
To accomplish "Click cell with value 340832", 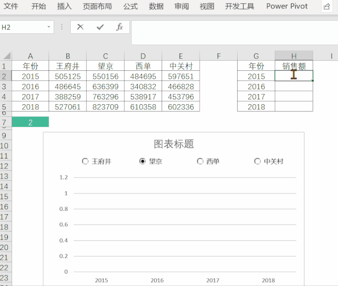I will (143, 86).
